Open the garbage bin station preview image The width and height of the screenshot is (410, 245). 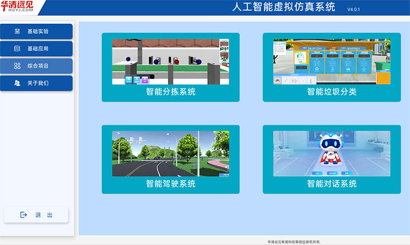coord(331,61)
